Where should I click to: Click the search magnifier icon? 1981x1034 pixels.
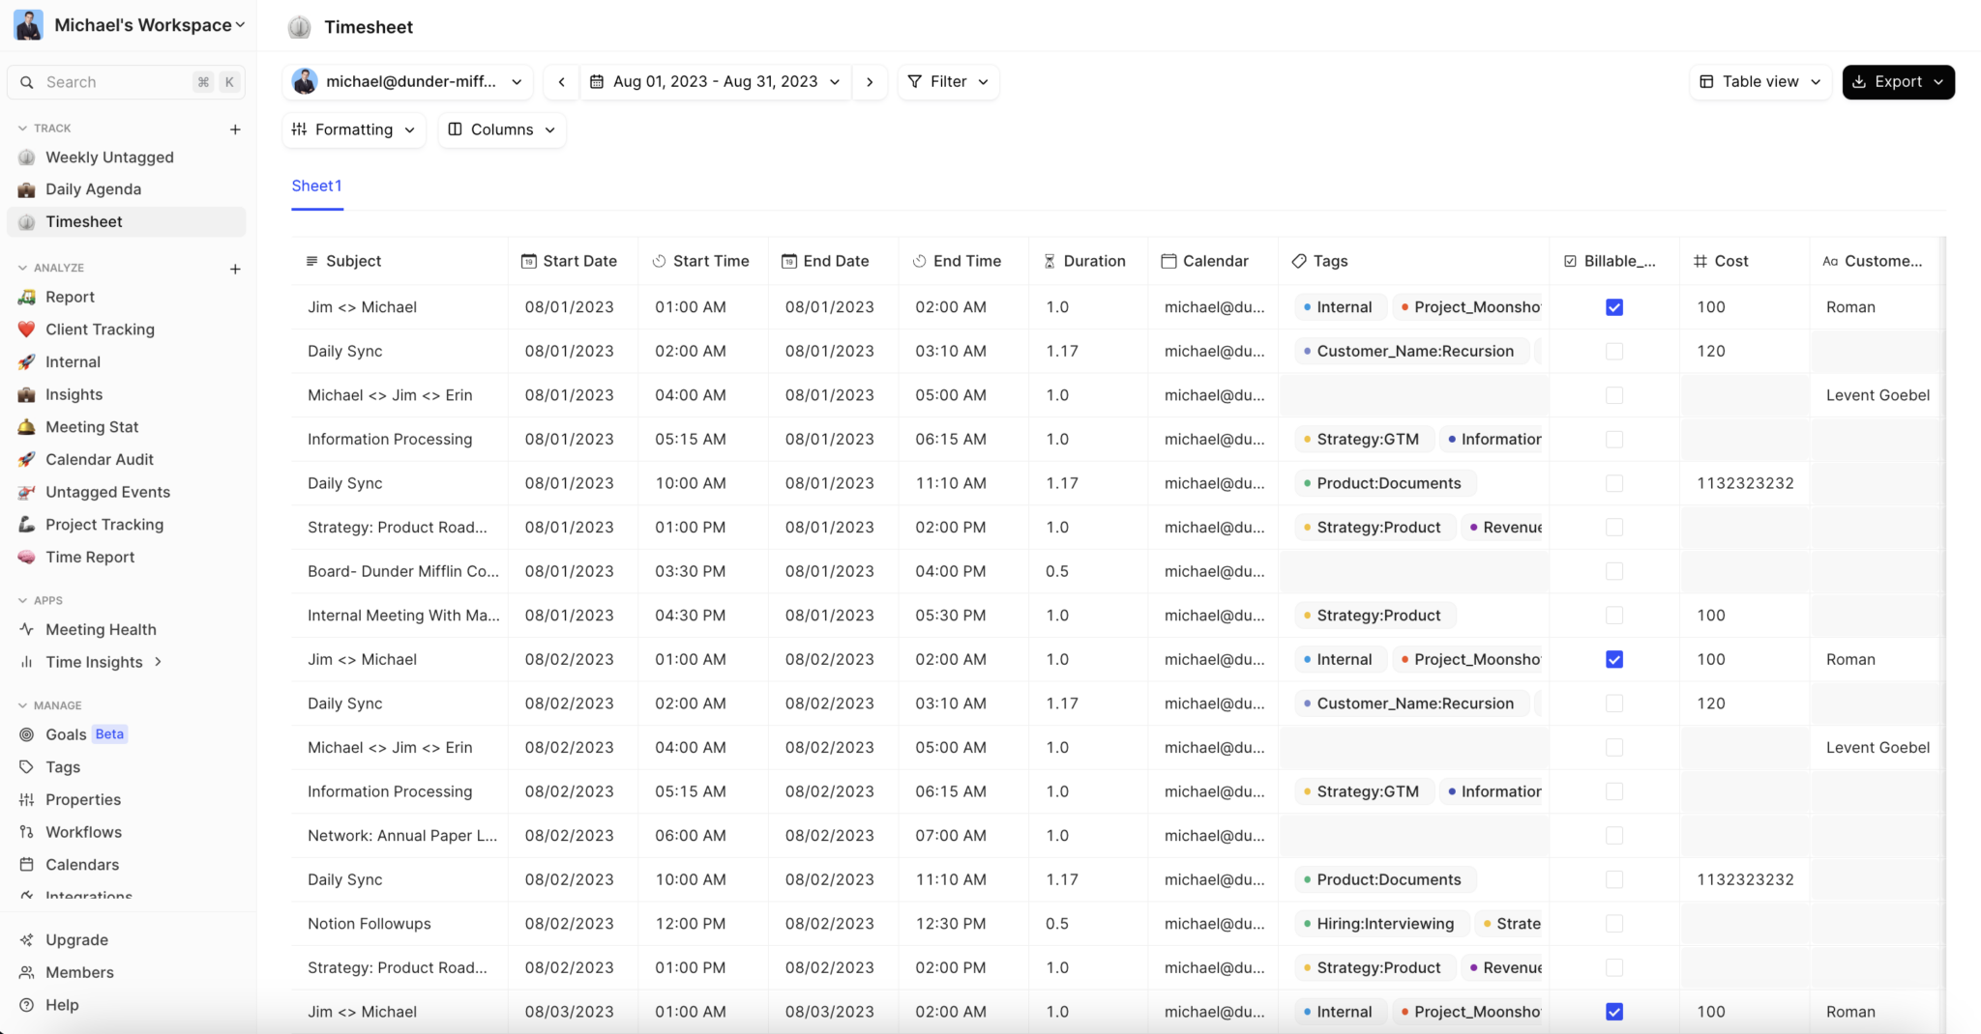27,82
